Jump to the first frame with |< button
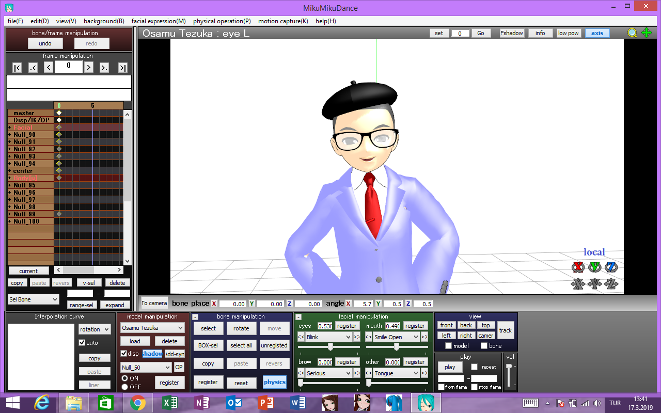 click(17, 68)
